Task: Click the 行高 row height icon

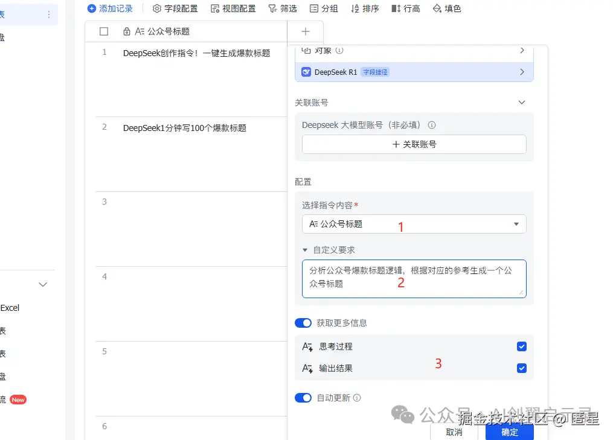Action: (x=396, y=9)
